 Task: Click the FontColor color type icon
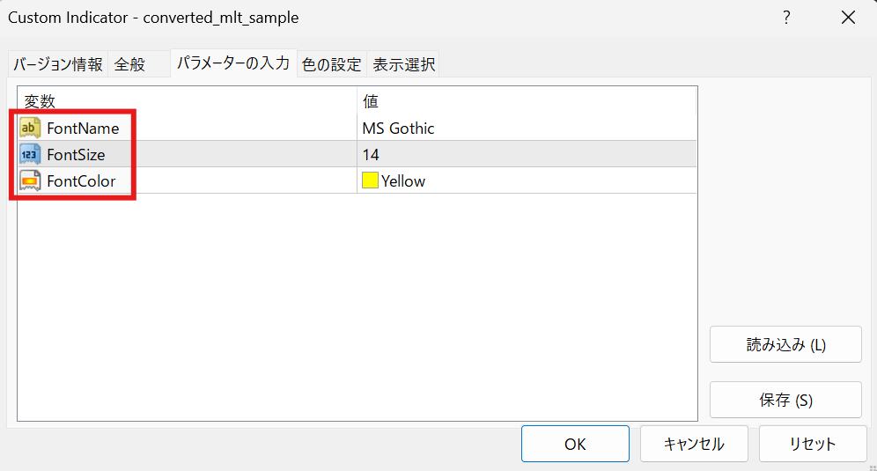pyautogui.click(x=30, y=181)
